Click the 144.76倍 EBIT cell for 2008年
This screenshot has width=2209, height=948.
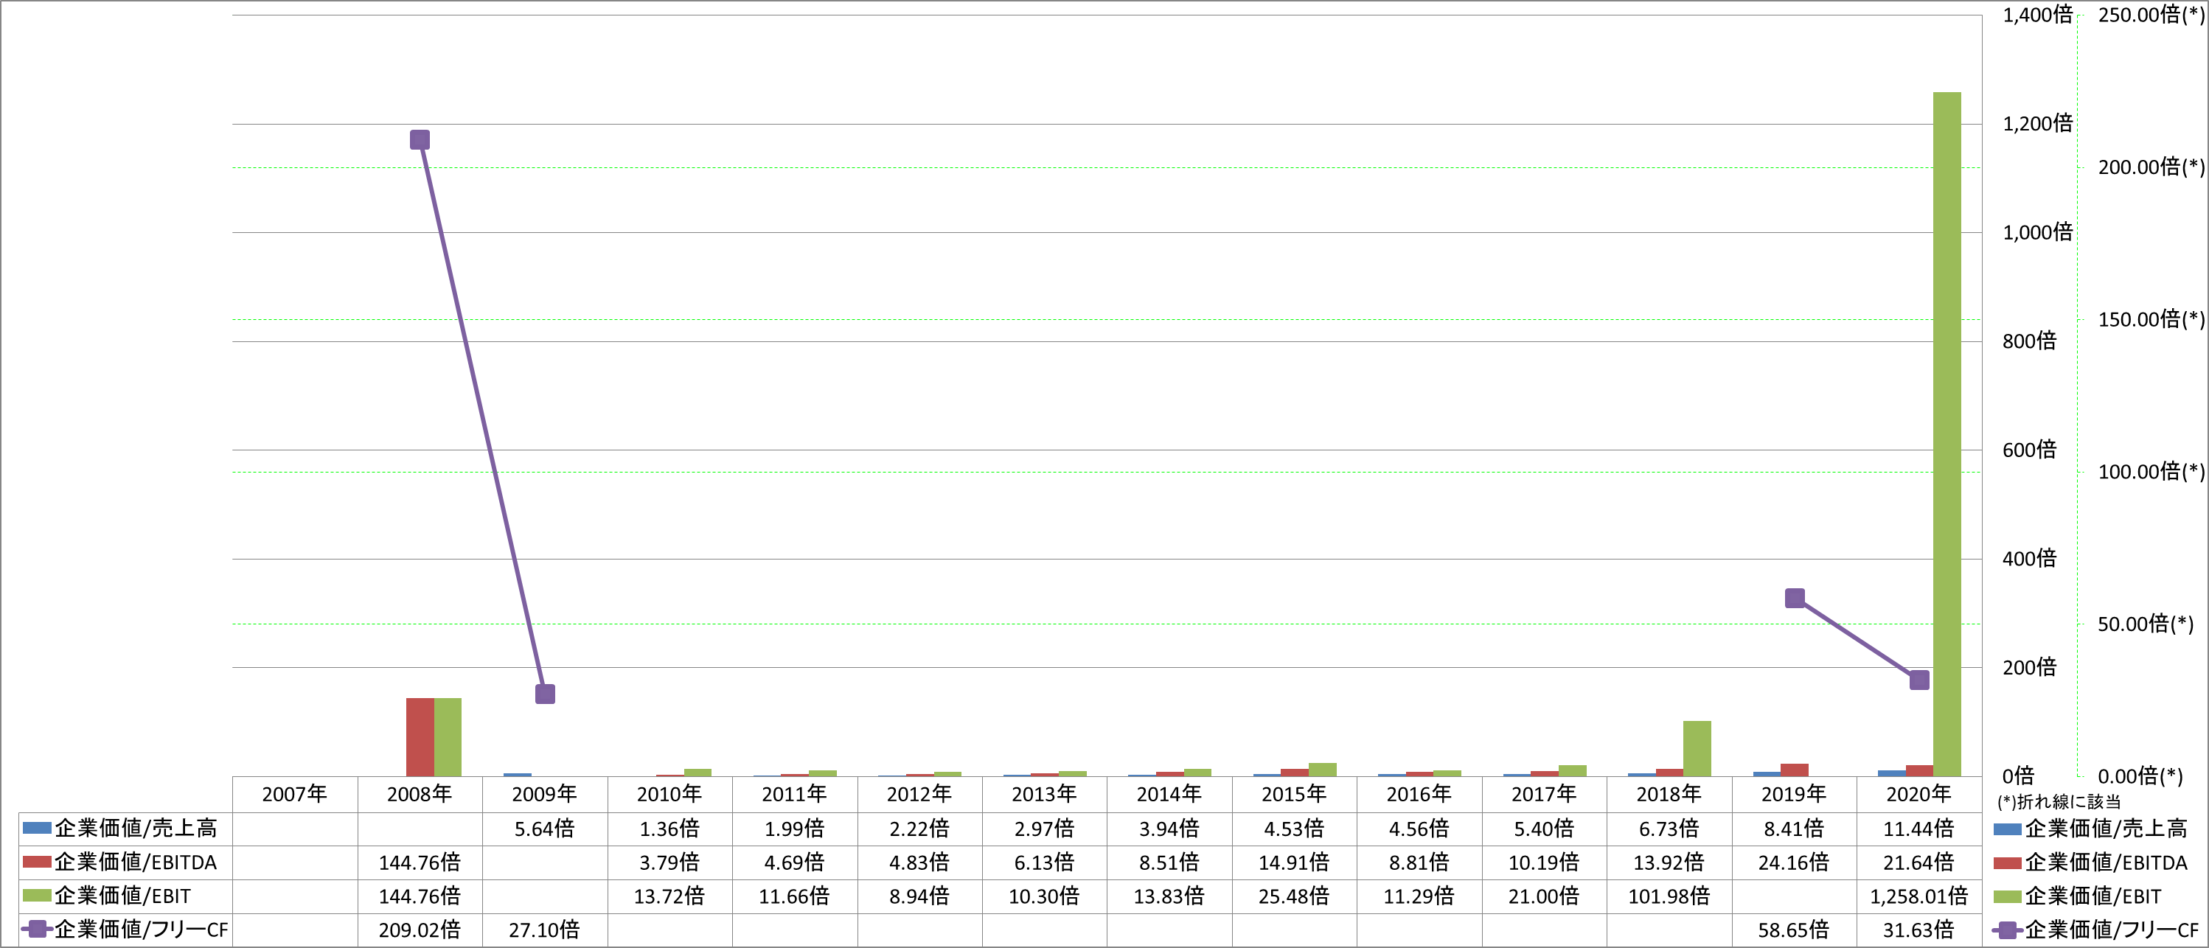click(x=420, y=896)
